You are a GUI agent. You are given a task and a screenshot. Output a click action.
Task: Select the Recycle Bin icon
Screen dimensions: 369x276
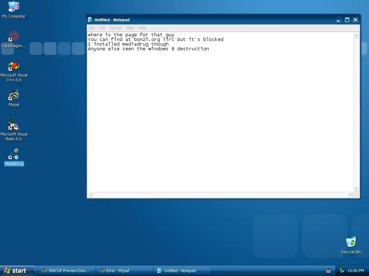coord(351,245)
